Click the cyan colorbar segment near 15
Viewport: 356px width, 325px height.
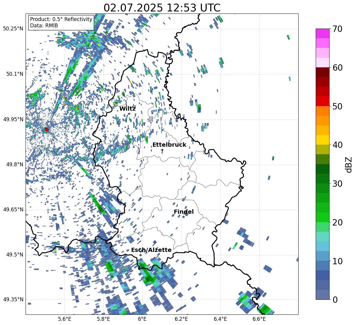pyautogui.click(x=322, y=246)
